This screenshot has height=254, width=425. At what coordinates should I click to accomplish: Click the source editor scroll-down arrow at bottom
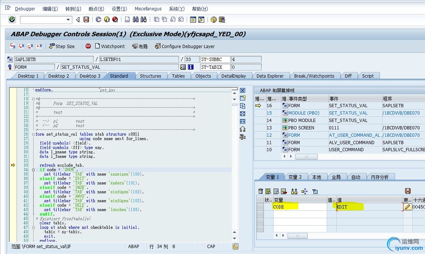[234, 238]
